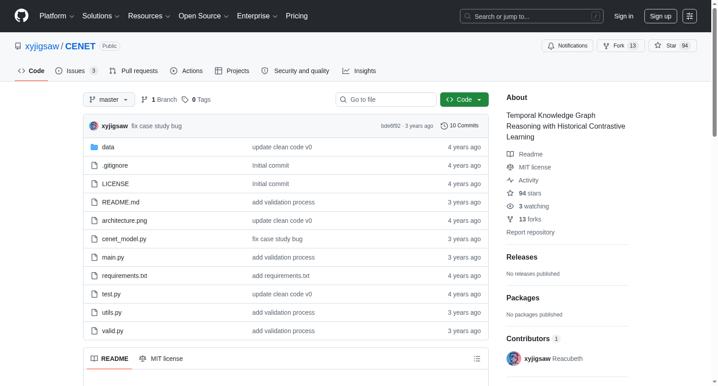Viewport: 718px width, 386px height.
Task: Open the Pricing link
Action: 297,16
